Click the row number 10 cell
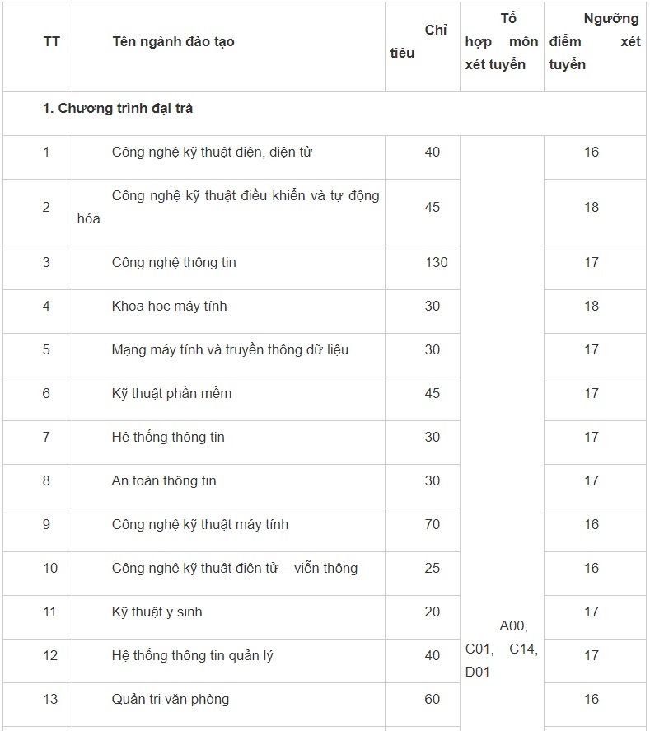This screenshot has width=650, height=731. pos(49,568)
